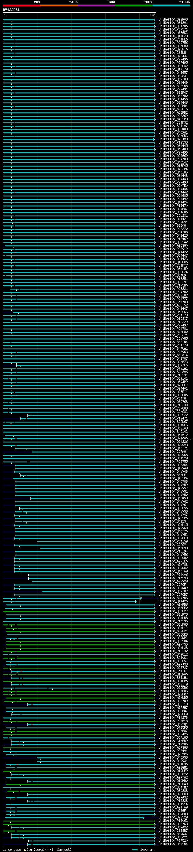
Task: Select hit label UniRef100_P12471
Action: coord(173,418)
